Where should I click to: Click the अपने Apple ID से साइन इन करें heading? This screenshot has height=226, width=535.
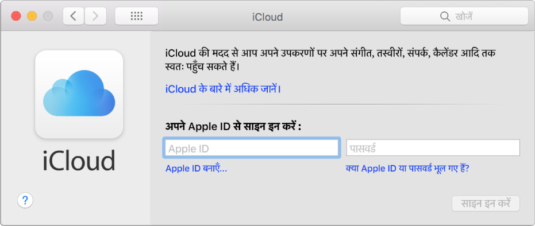coord(233,127)
